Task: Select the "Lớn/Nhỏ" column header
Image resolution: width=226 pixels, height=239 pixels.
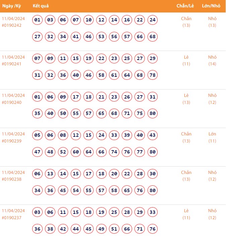Action: [x=211, y=6]
